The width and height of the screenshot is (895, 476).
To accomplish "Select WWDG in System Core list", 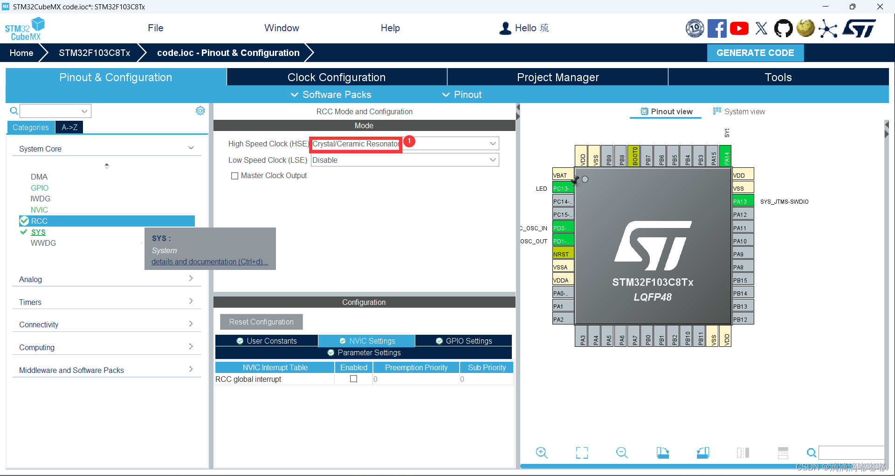I will pos(43,243).
